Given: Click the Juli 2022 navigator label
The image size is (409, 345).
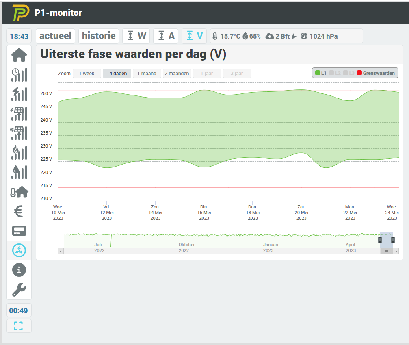Looking at the screenshot, I should click(x=100, y=247).
